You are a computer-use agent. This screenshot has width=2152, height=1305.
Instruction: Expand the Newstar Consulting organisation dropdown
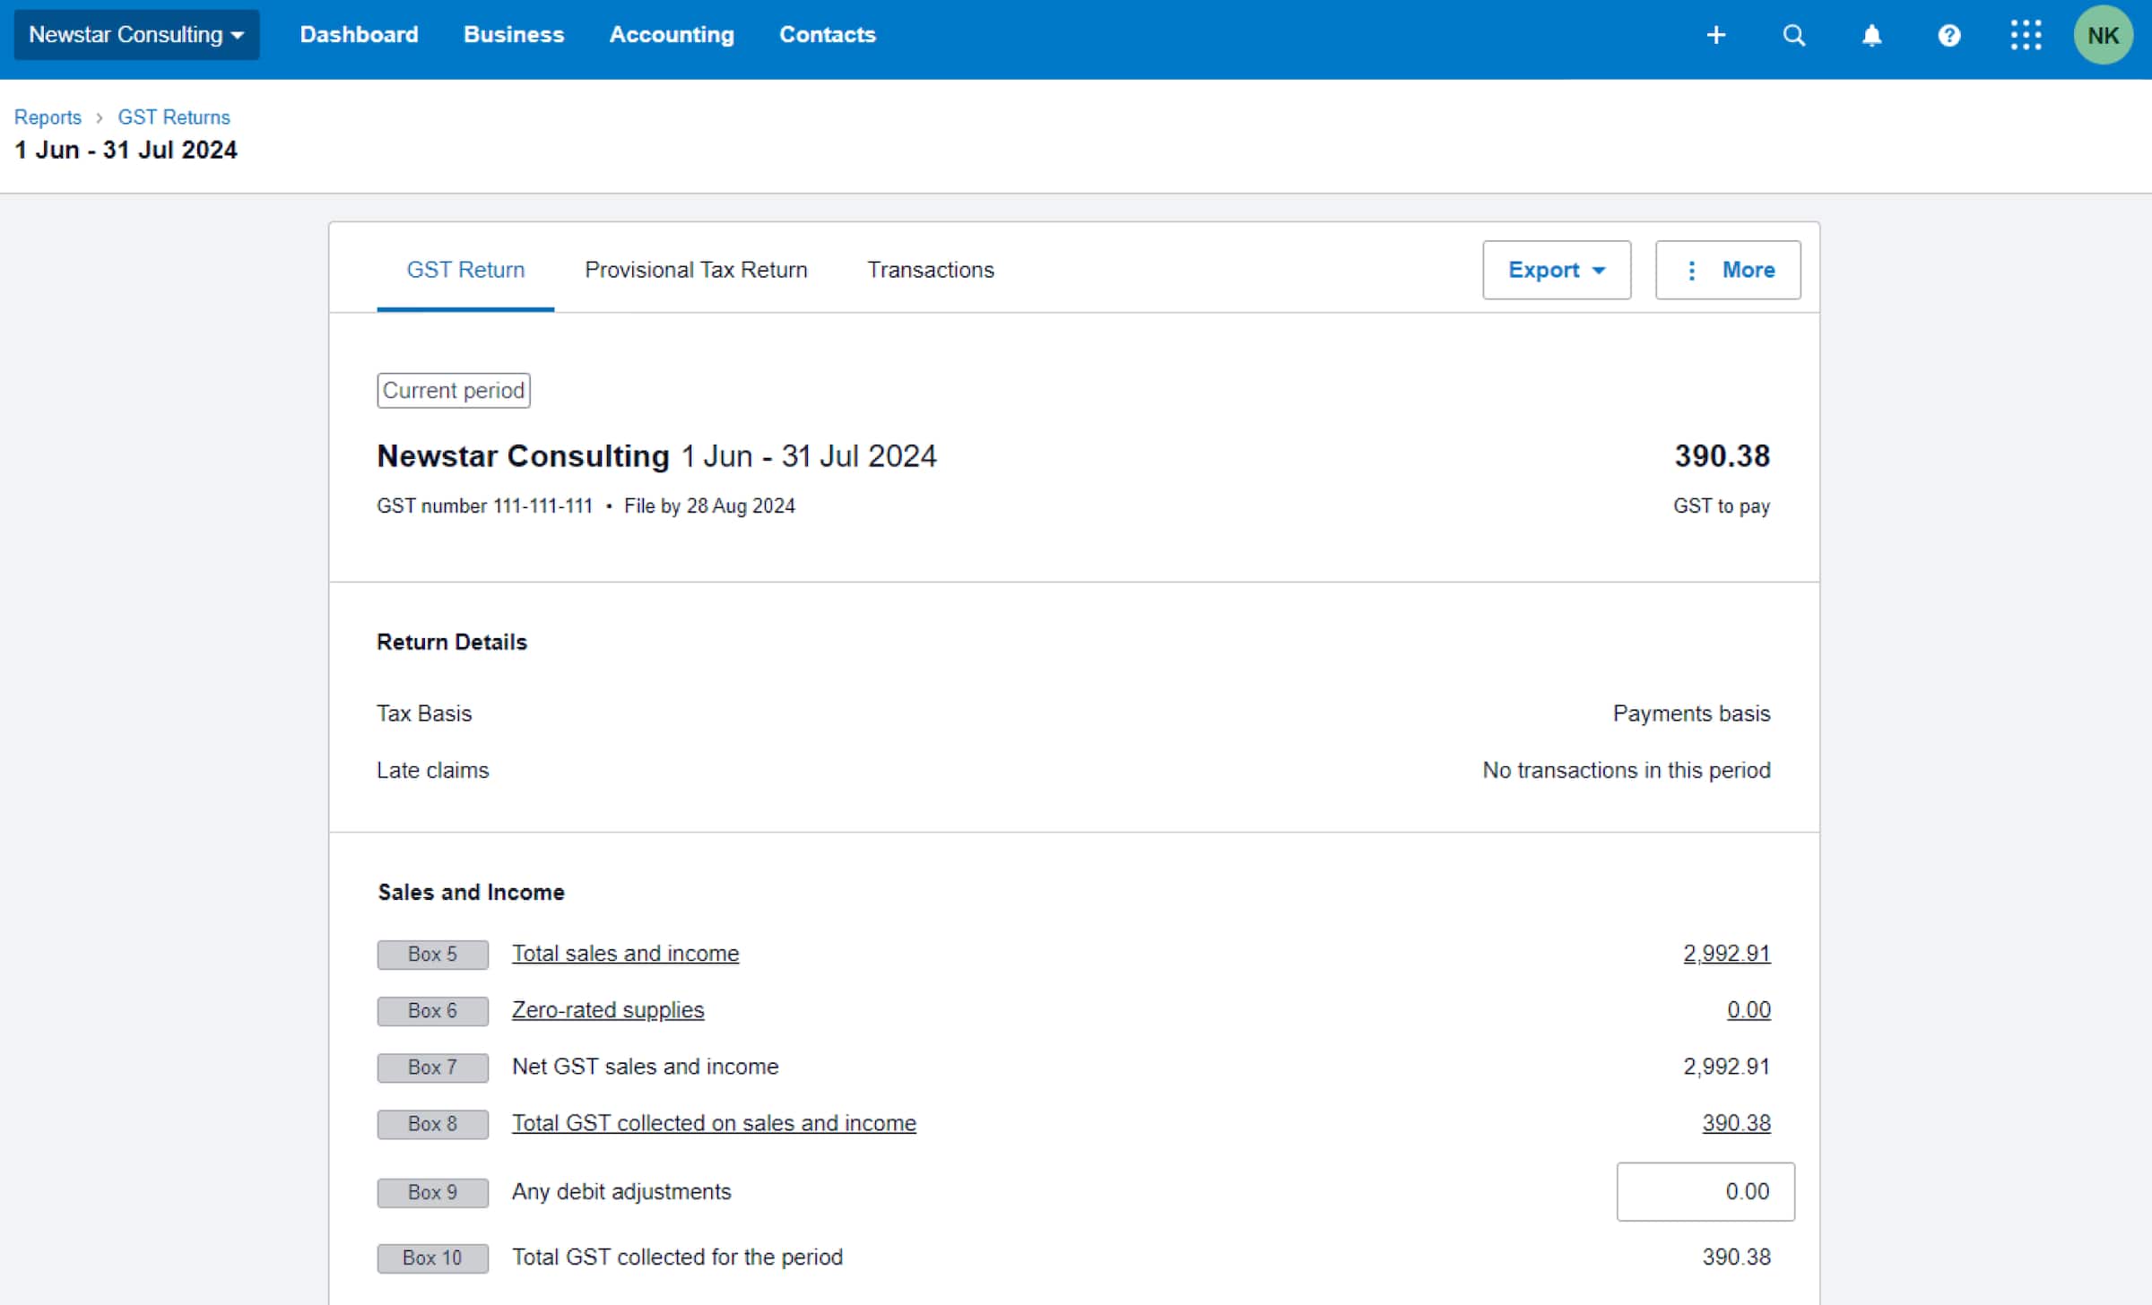click(x=136, y=34)
